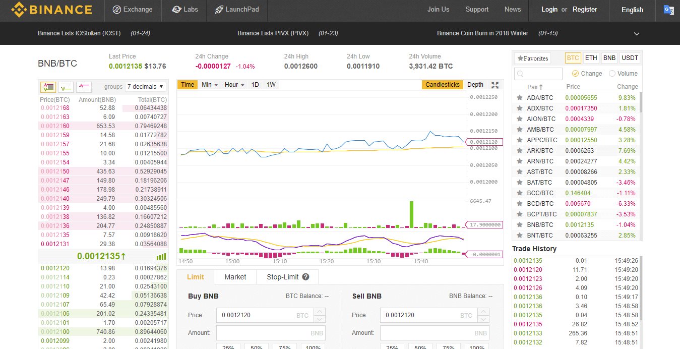The height and width of the screenshot is (349, 680).
Task: Favorite the BCC/BTC pair star
Action: pyautogui.click(x=519, y=193)
